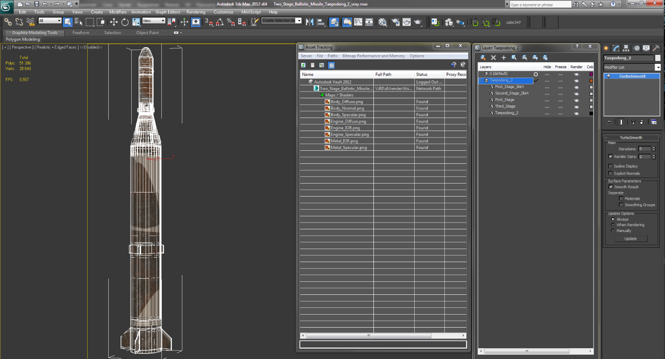The height and width of the screenshot is (359, 665).
Task: Open the Utilities hammer panel tab
Action: pyautogui.click(x=656, y=48)
